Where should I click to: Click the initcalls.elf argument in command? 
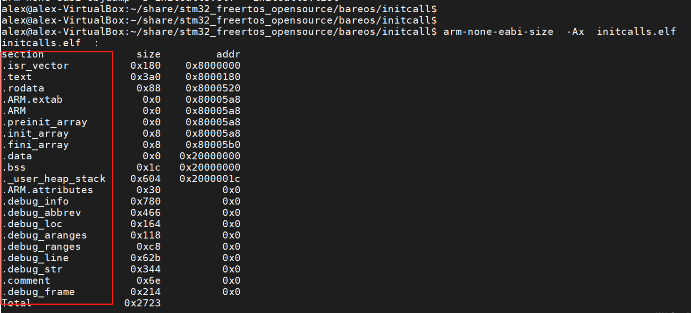(636, 32)
